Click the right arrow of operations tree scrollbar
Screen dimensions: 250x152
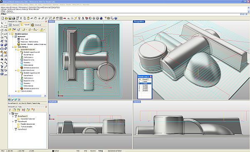coord(45,96)
